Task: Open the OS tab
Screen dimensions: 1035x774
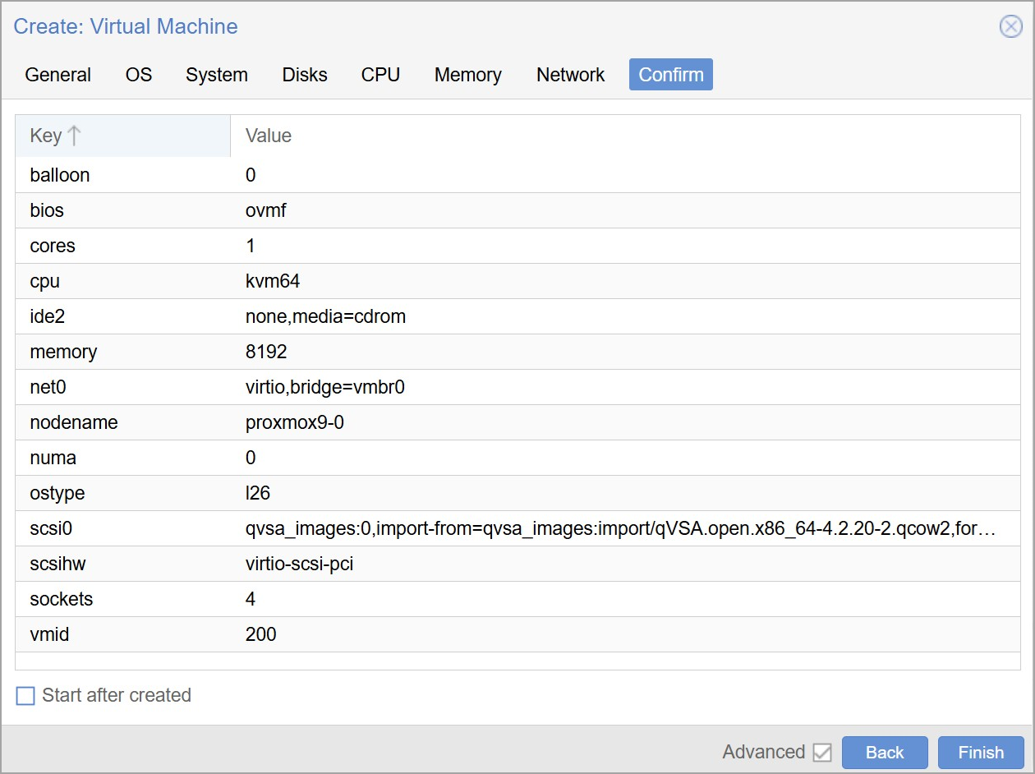Action: point(139,75)
